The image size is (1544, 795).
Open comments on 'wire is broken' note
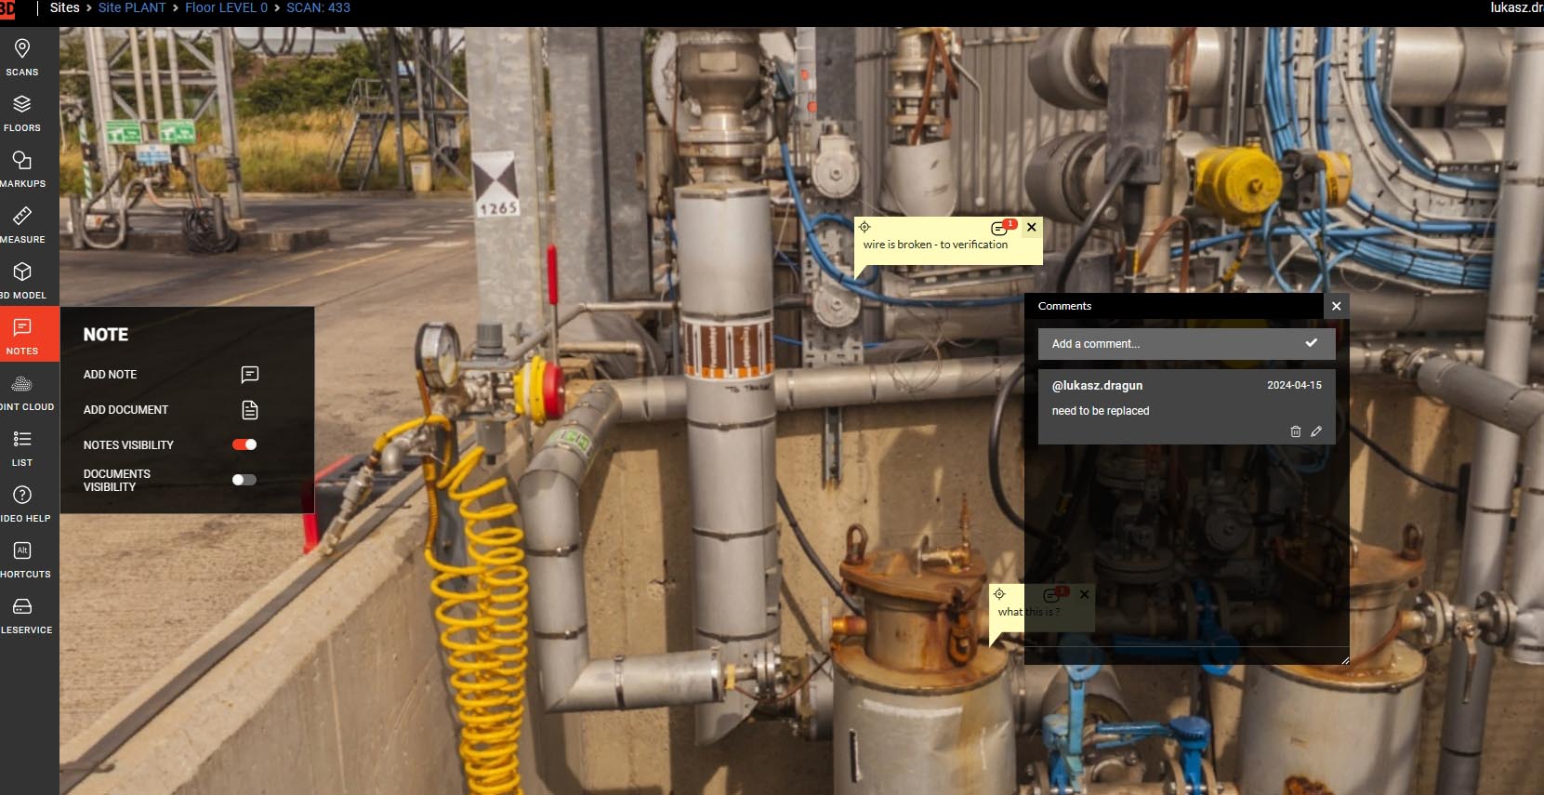pyautogui.click(x=1001, y=227)
